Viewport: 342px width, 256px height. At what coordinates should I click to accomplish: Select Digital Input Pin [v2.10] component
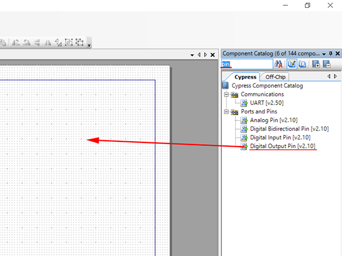(x=280, y=138)
